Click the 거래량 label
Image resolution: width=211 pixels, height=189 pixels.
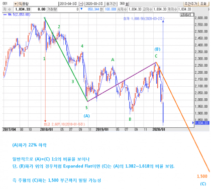(x=52, y=9)
